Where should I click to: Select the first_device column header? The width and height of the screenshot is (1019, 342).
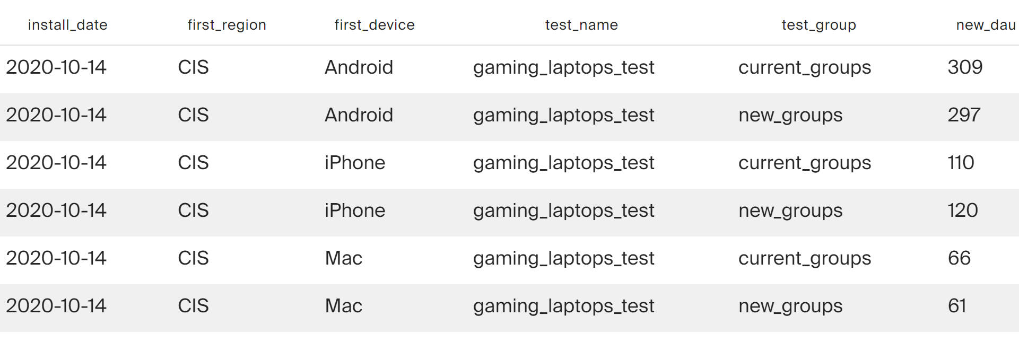coord(374,25)
